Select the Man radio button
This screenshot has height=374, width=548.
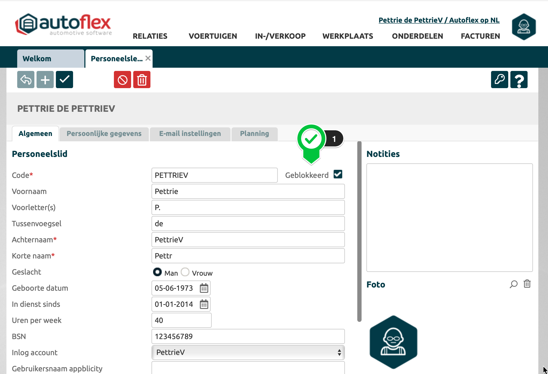pyautogui.click(x=157, y=272)
